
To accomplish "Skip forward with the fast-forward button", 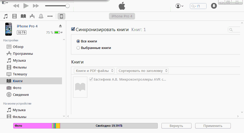I will coord(36,6).
